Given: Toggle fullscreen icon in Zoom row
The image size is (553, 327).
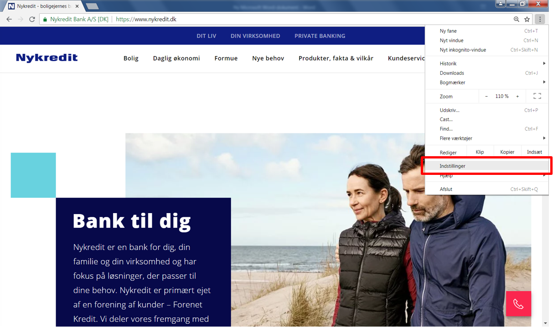Looking at the screenshot, I should (x=537, y=96).
